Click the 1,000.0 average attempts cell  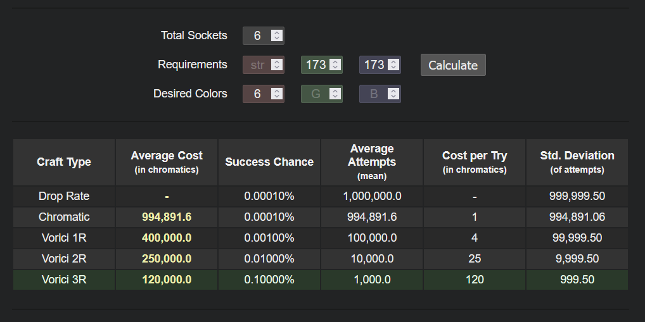click(372, 280)
